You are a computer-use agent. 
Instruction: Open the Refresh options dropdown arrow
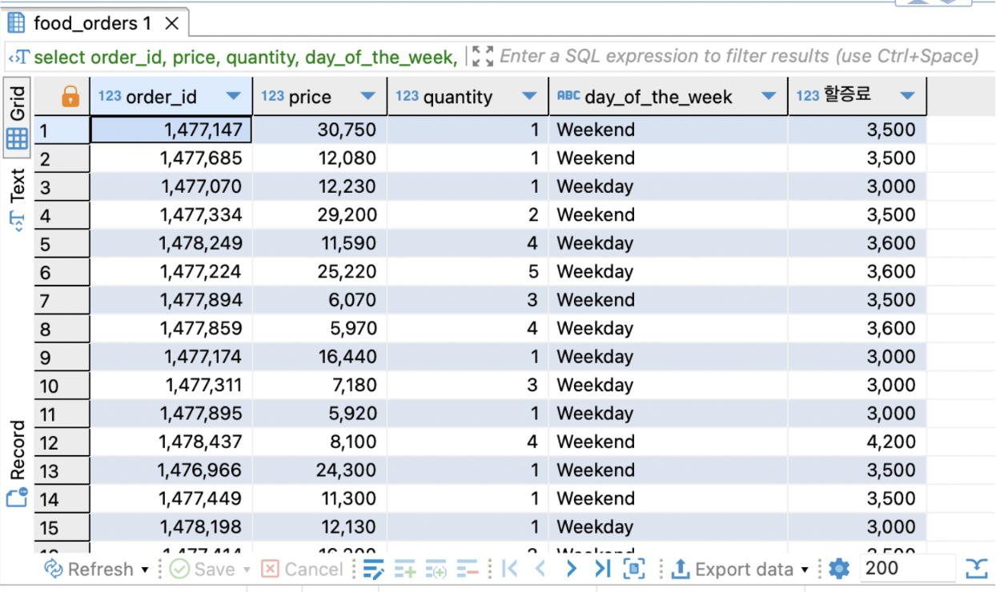tap(145, 570)
